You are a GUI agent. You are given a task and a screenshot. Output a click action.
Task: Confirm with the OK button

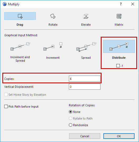[x=119, y=136]
